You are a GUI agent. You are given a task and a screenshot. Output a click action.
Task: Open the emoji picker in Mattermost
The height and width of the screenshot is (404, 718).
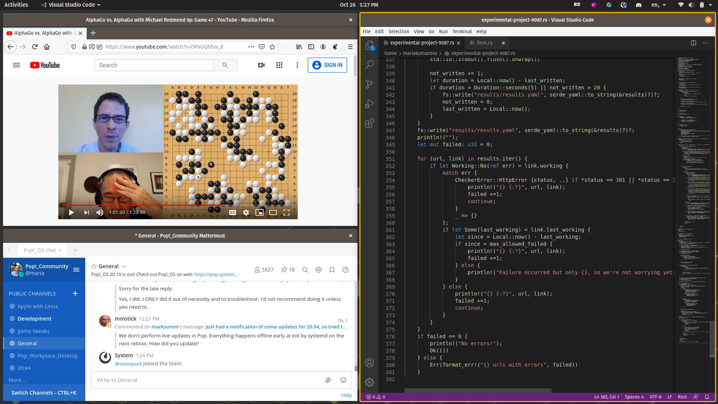pos(343,380)
